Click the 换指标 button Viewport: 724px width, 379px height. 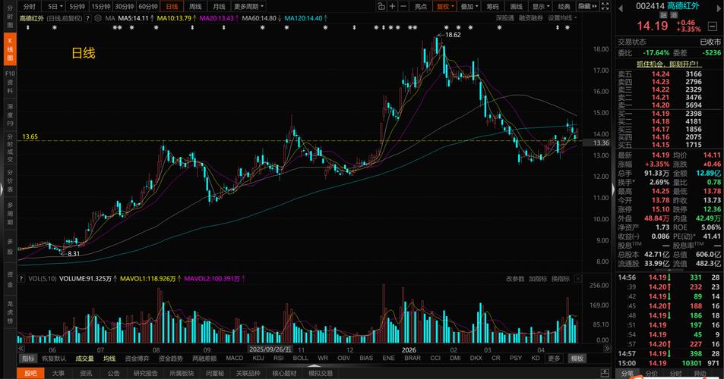tap(560, 279)
